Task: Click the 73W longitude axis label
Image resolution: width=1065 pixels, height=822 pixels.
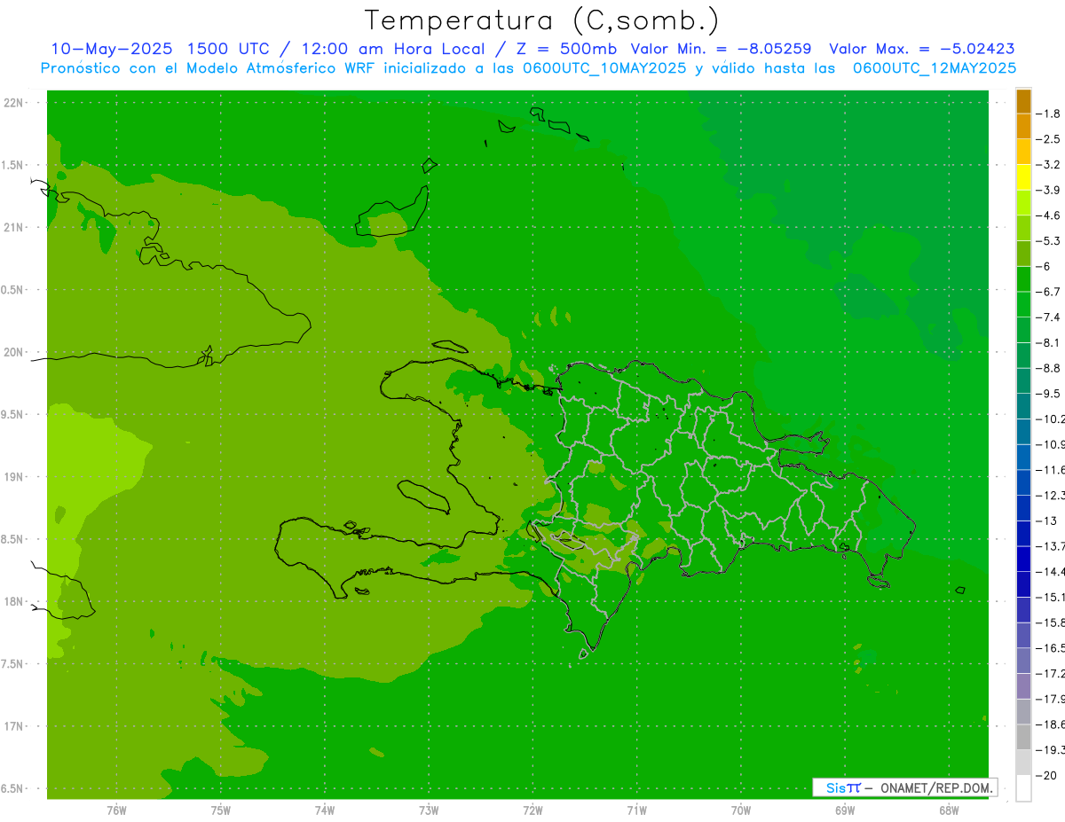Action: (429, 810)
